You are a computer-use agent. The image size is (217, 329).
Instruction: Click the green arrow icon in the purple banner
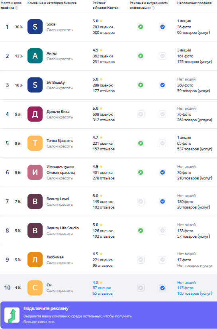coord(12,315)
